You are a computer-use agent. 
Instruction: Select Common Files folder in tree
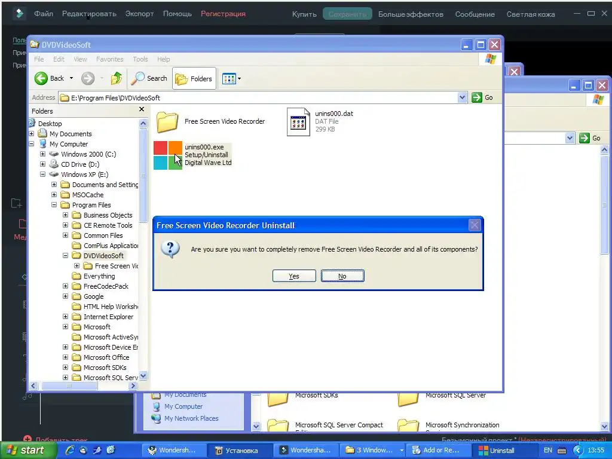point(103,235)
